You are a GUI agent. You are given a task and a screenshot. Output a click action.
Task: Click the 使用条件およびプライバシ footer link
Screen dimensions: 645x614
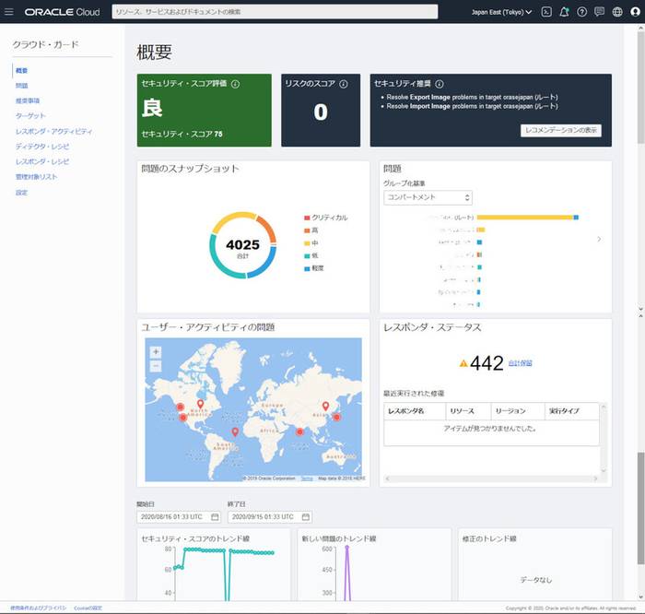(x=39, y=608)
